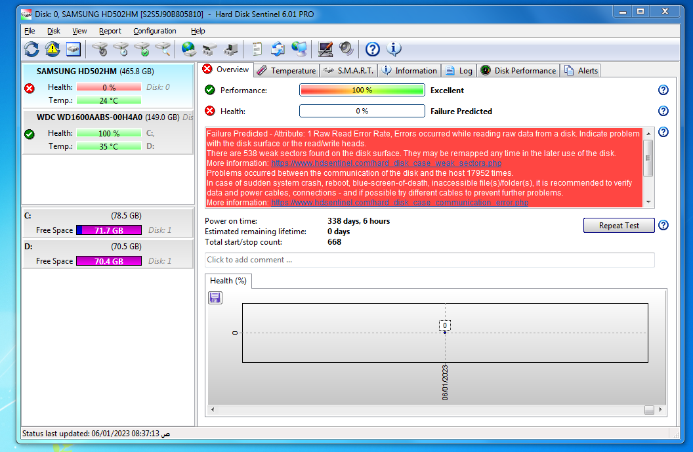Click the disk with green checkmark toolbar icon
This screenshot has width=693, height=452.
142,49
